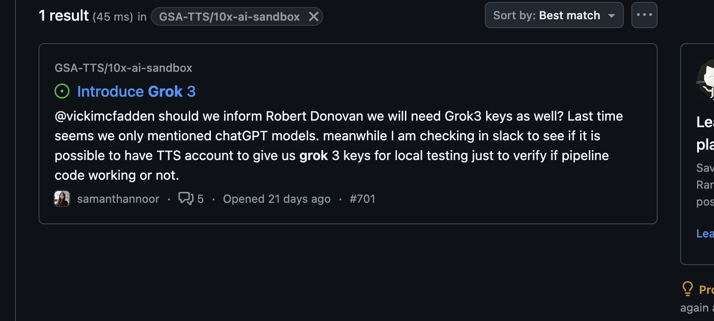Click the issue number #701

click(x=362, y=199)
